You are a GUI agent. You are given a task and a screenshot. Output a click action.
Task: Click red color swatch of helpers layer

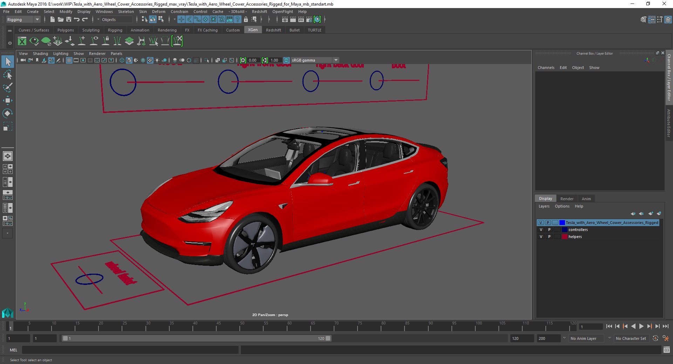point(564,237)
